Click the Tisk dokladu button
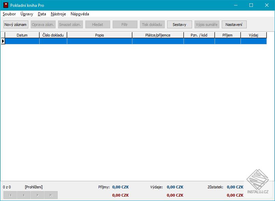This screenshot has height=201, width=275. tap(152, 25)
